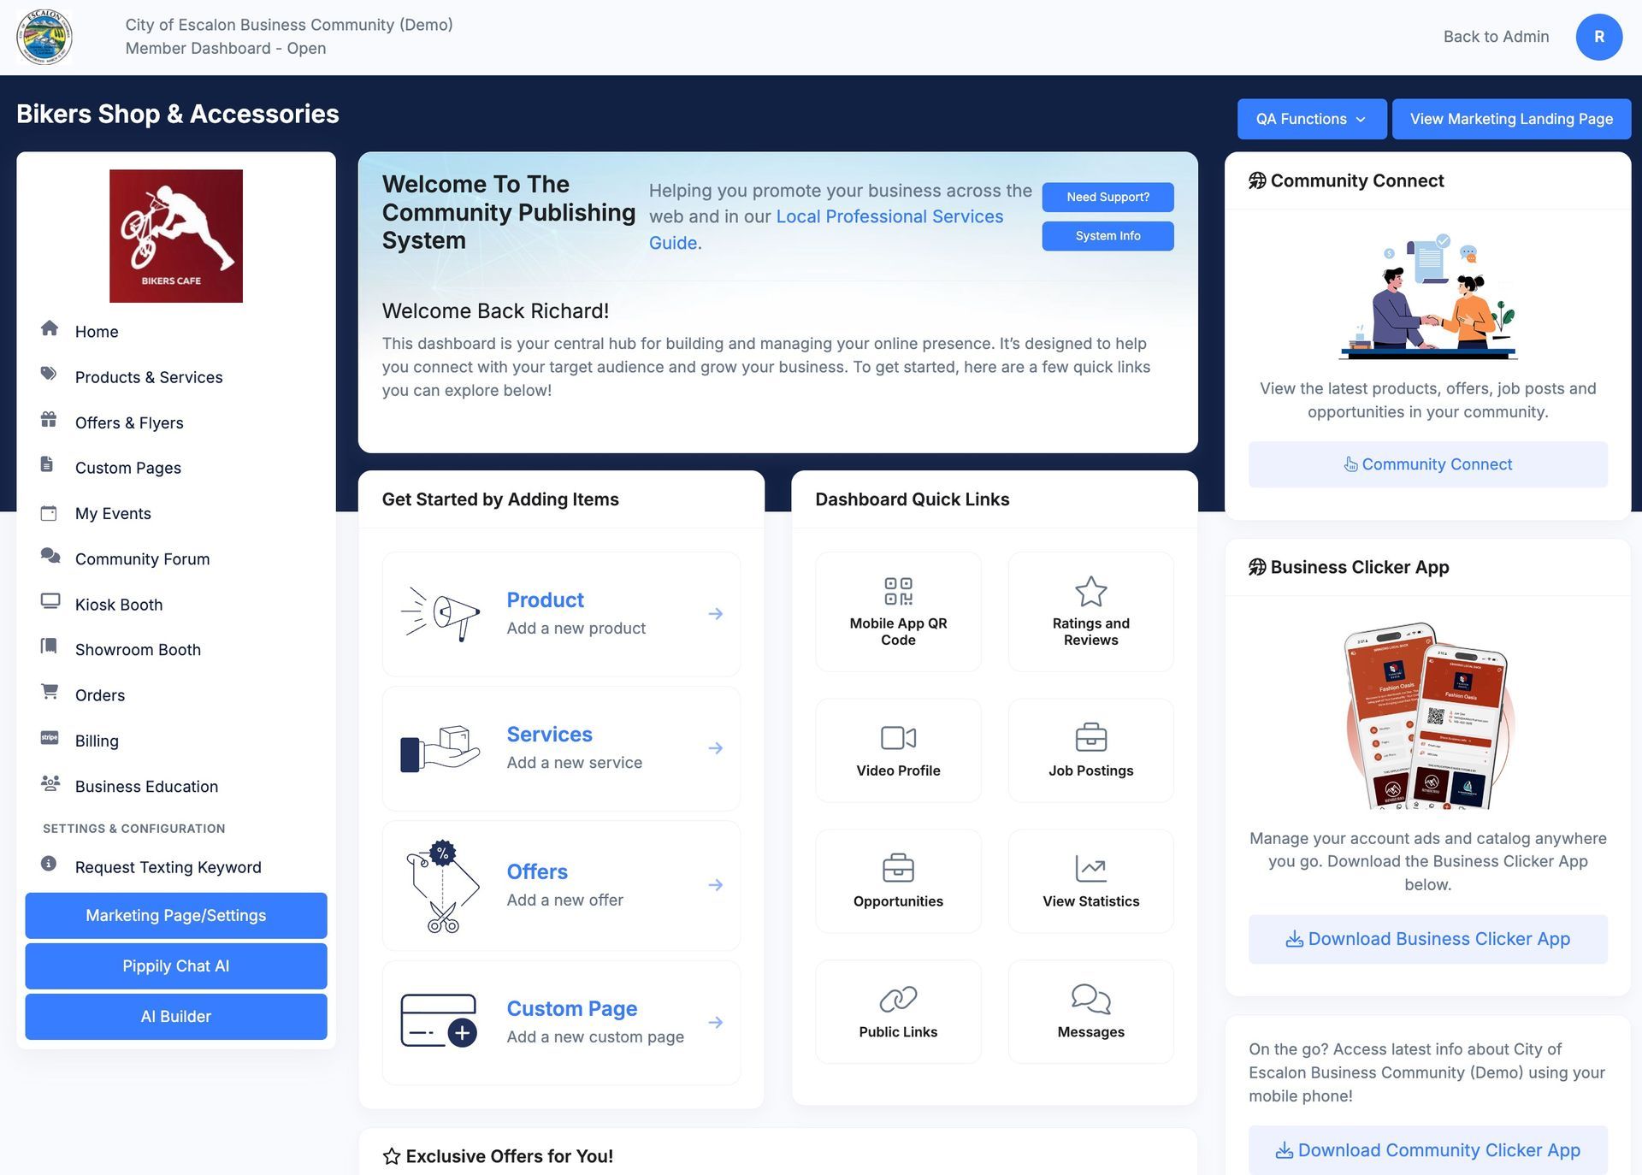1642x1175 pixels.
Task: Open the R user avatar menu
Action: click(x=1598, y=37)
